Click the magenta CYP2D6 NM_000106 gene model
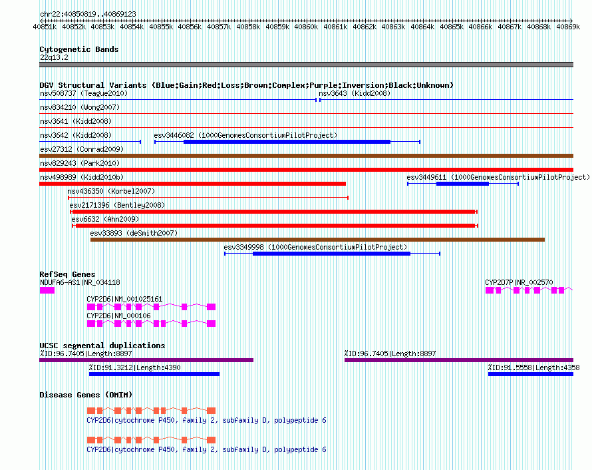 [x=151, y=324]
